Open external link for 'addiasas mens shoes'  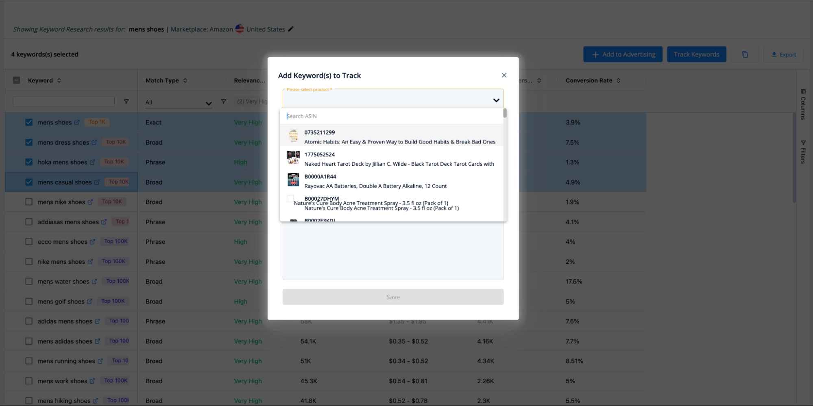tap(104, 222)
